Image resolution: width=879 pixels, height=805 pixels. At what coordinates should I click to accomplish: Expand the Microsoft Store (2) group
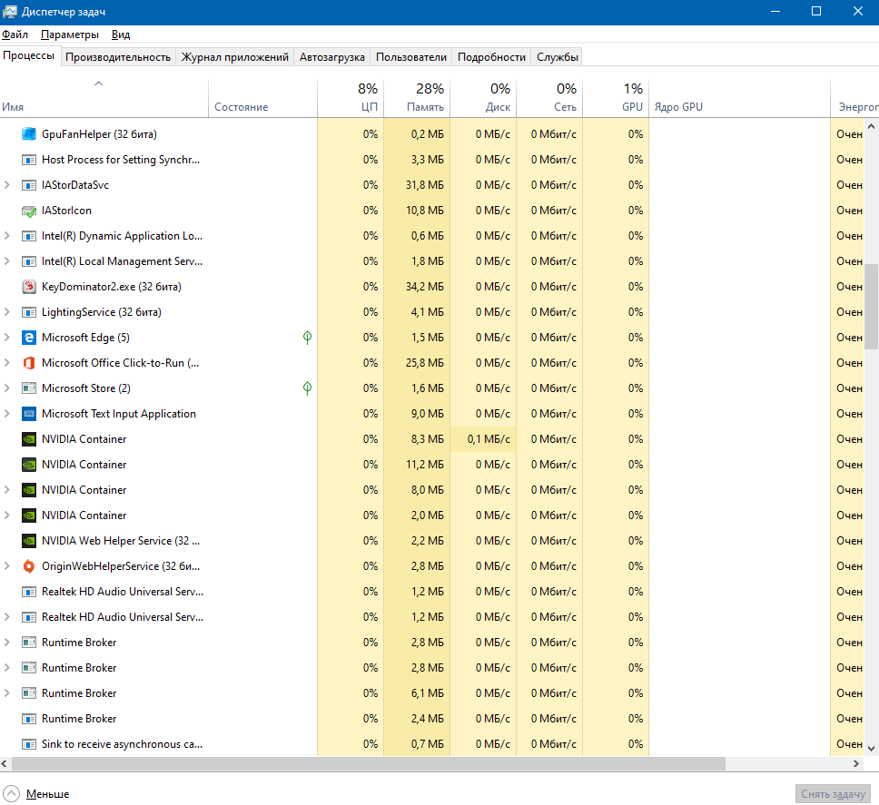[x=6, y=388]
